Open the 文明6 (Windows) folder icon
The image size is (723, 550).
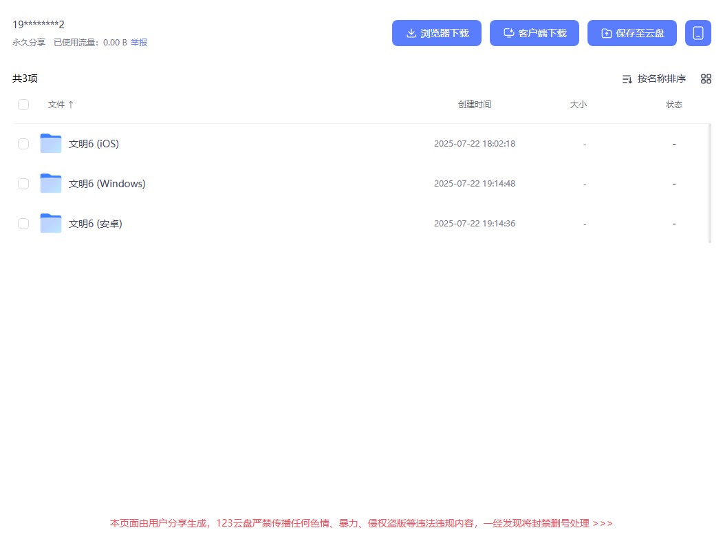coord(50,183)
